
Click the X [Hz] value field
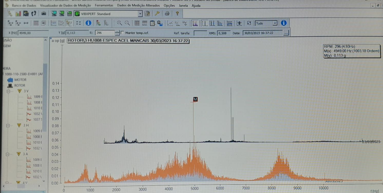[33, 33]
